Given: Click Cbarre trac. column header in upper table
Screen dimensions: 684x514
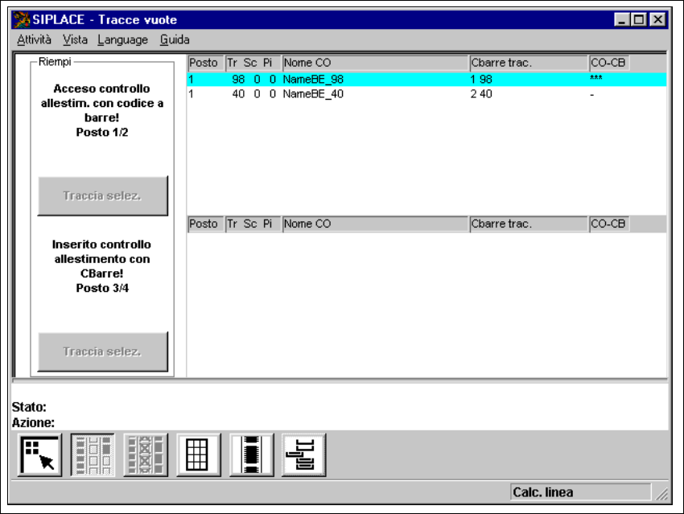Looking at the screenshot, I should tap(528, 63).
